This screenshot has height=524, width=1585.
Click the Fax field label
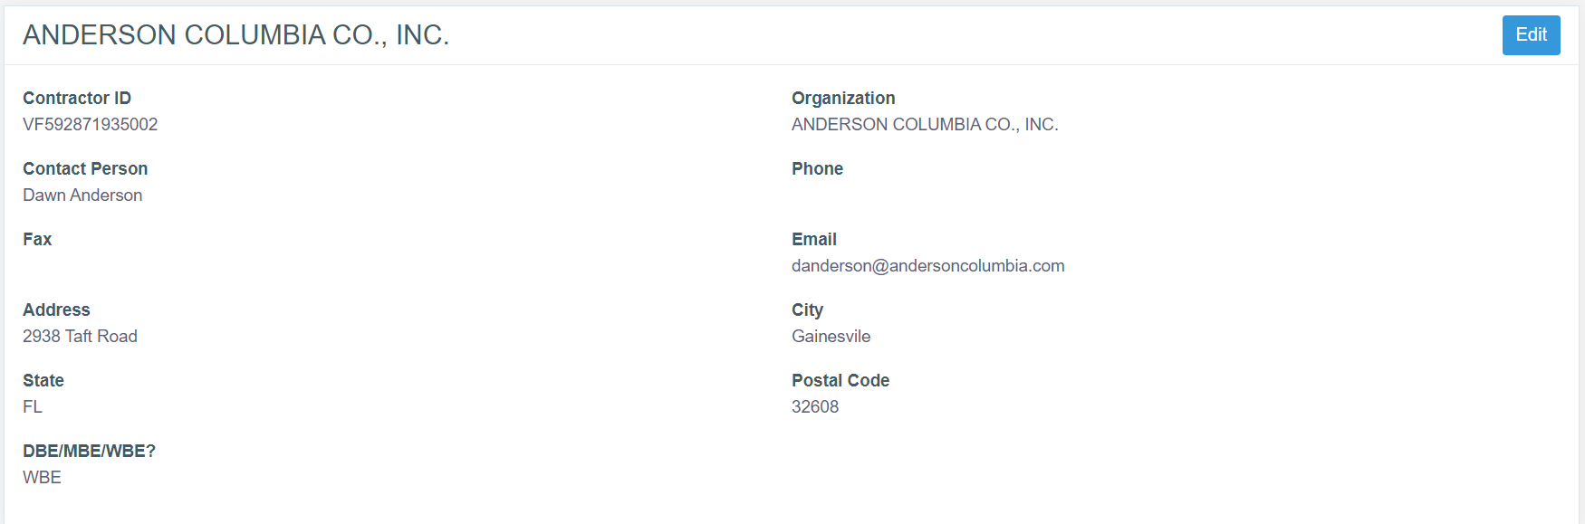pos(37,240)
